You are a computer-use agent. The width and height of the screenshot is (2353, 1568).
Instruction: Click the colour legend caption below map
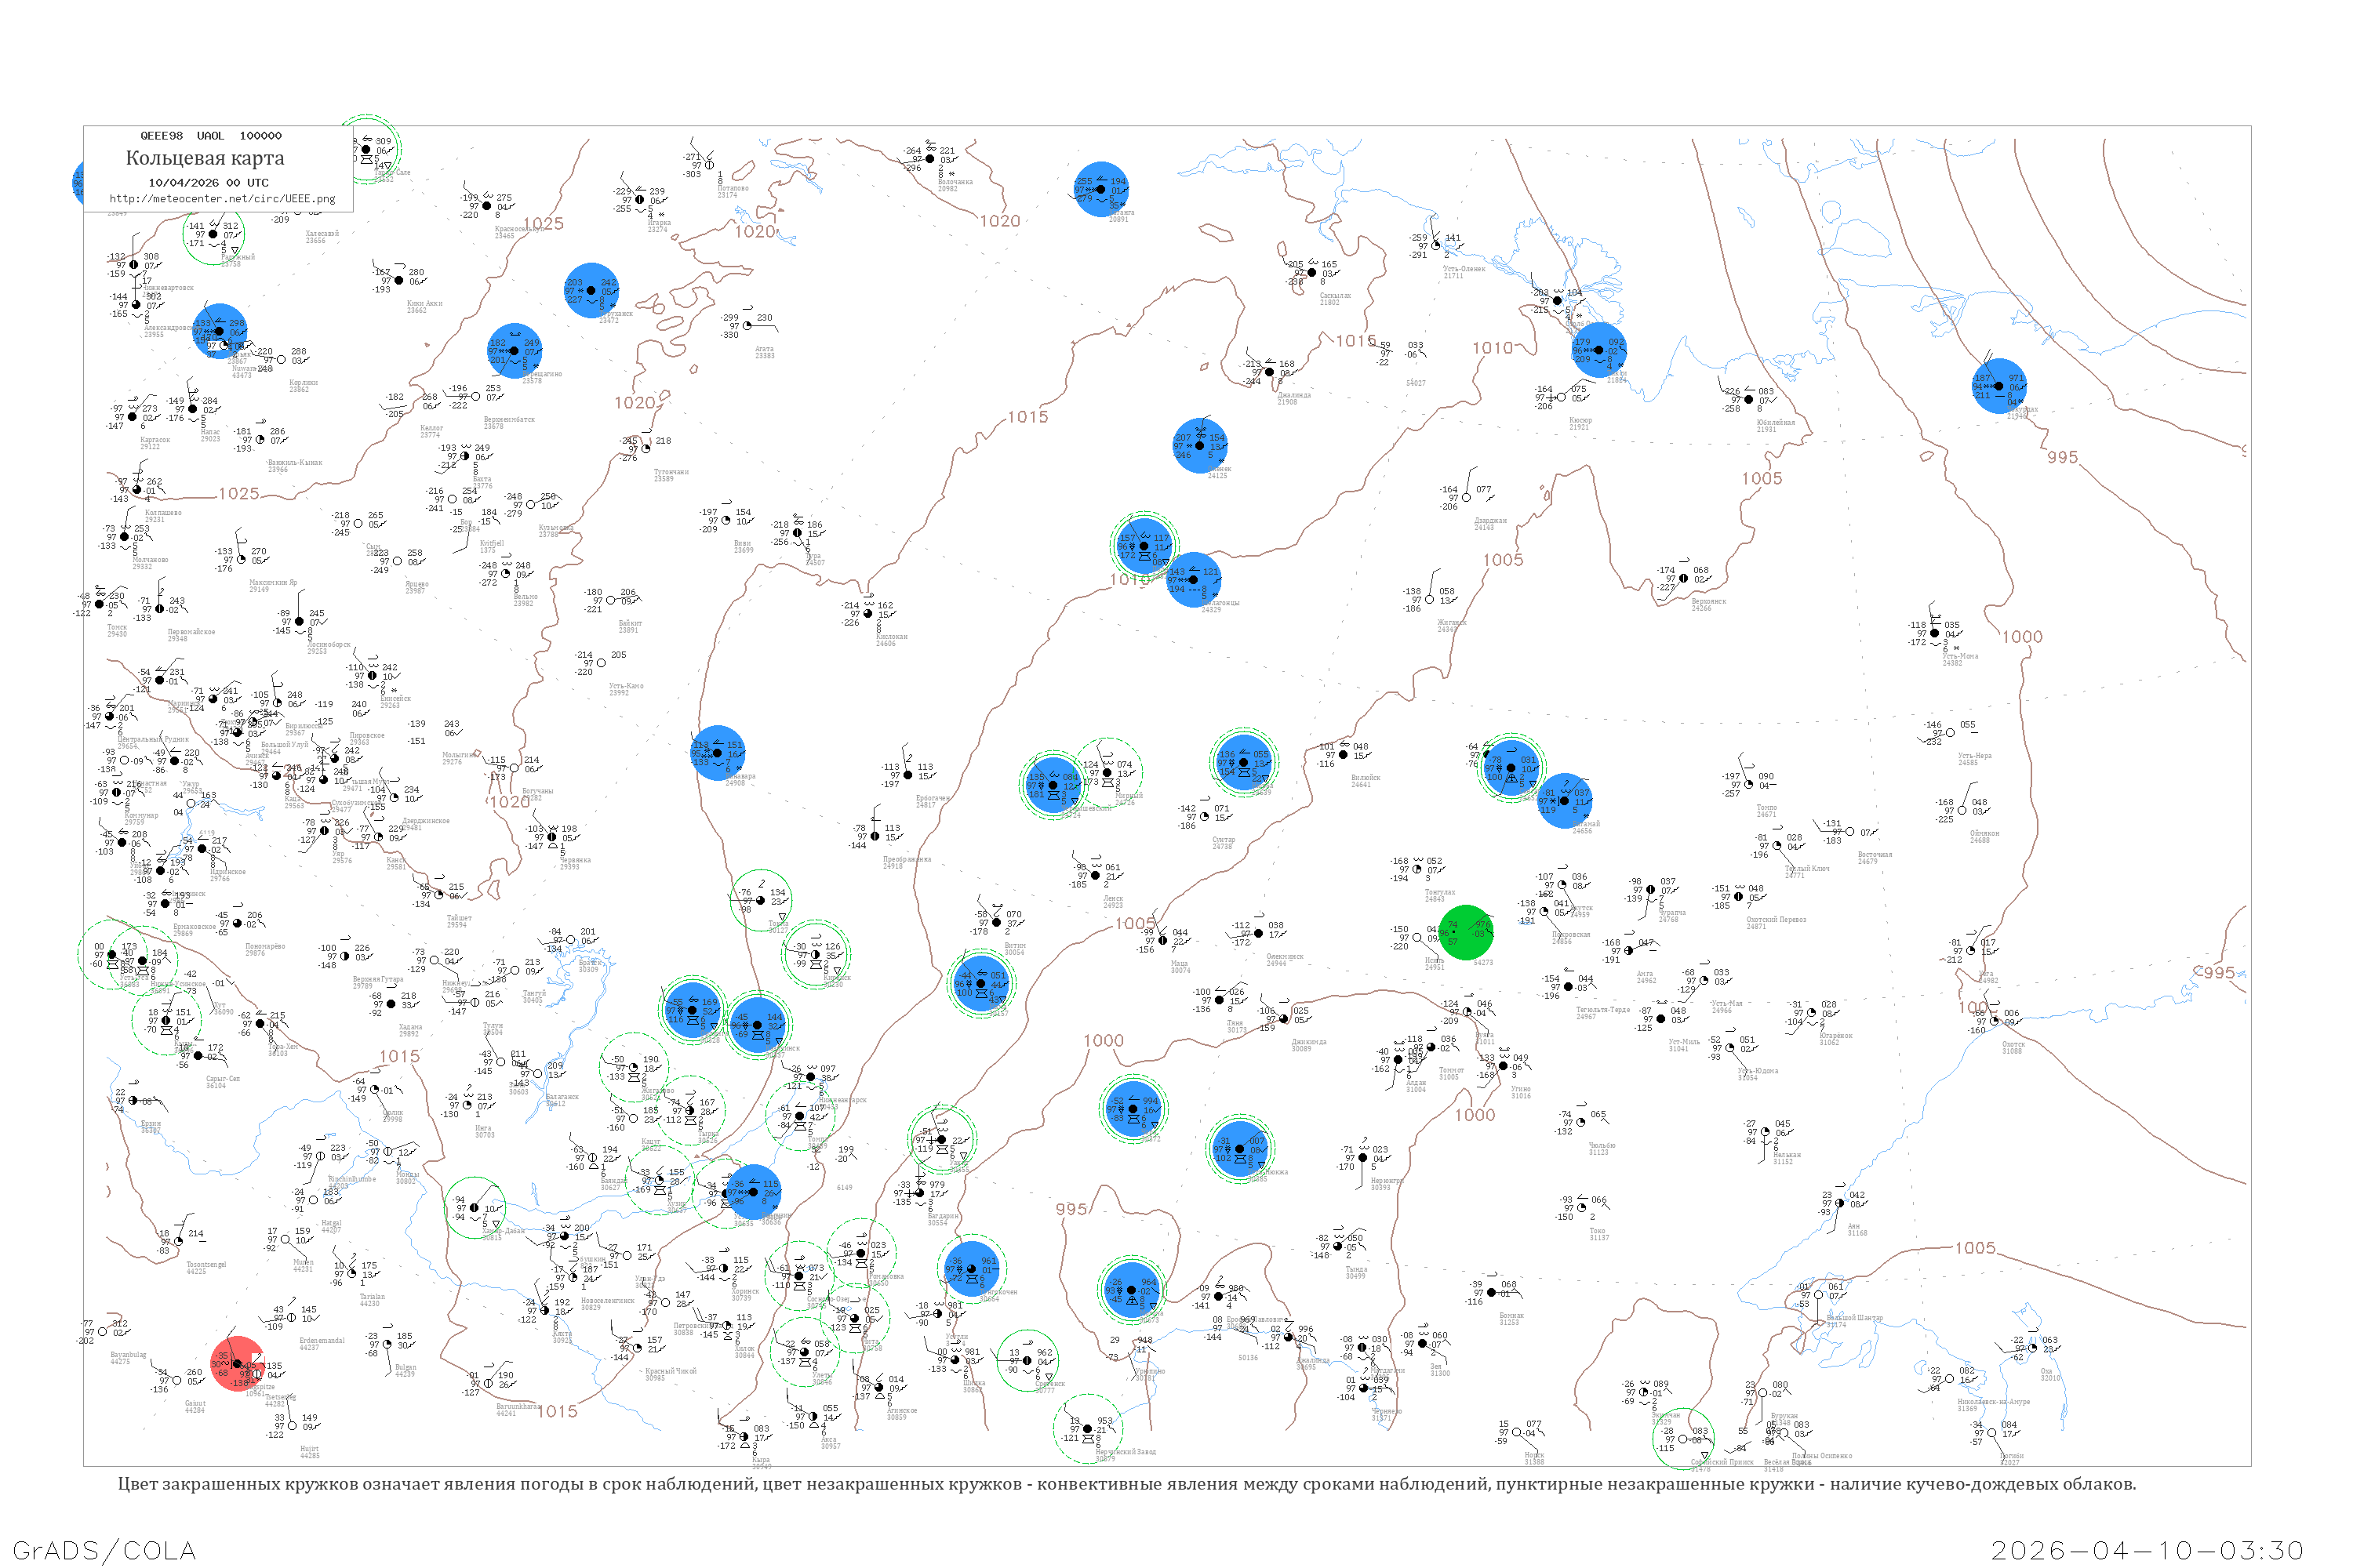pyautogui.click(x=1126, y=1484)
